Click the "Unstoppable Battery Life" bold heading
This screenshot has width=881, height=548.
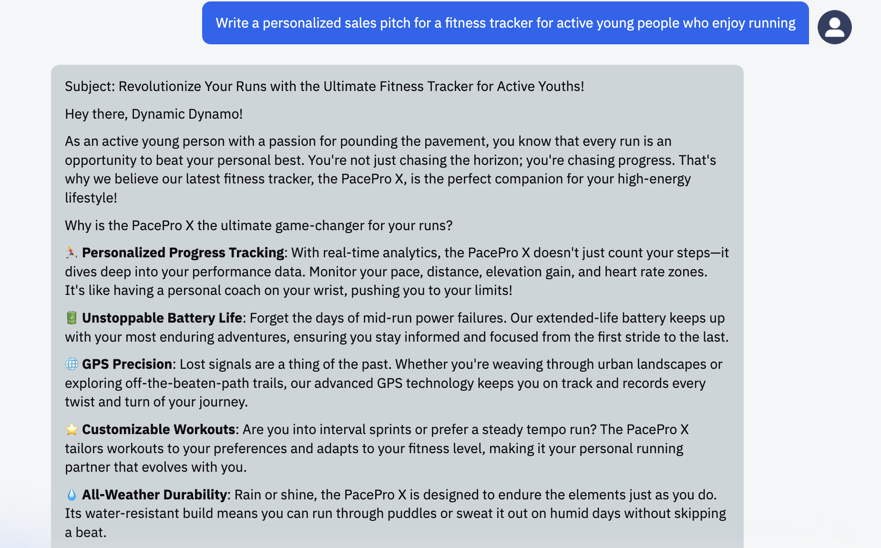pos(162,318)
